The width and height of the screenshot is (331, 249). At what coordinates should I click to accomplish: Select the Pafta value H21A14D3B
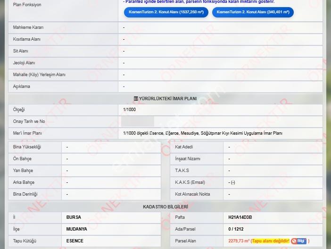[x=240, y=217]
